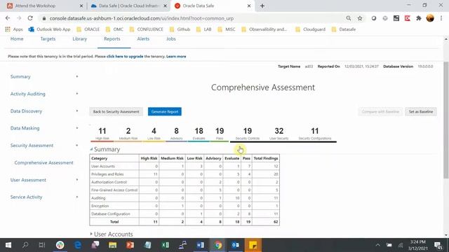The image size is (449, 252).
Task: Open the Datasafe bookmark folder
Action: point(343,29)
